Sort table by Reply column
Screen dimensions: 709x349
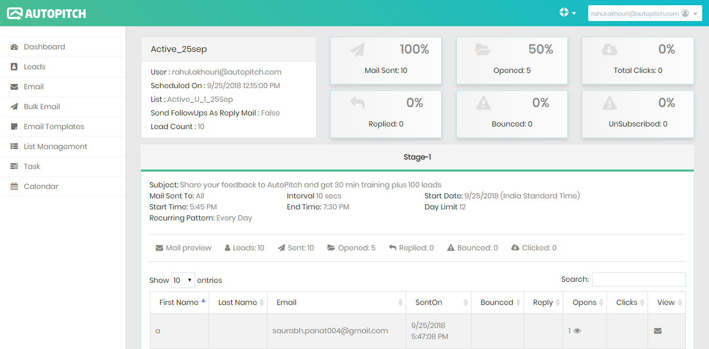[x=543, y=302]
